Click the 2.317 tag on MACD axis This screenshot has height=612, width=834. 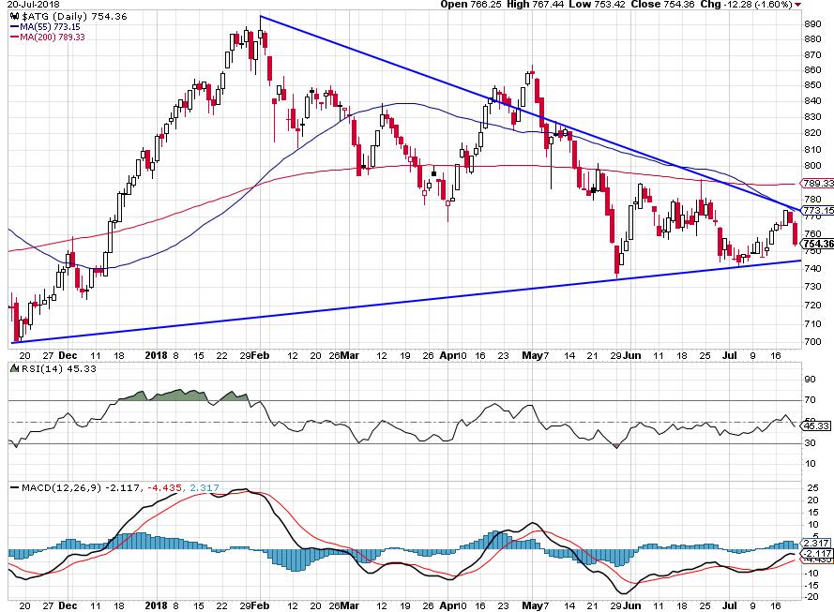point(816,543)
